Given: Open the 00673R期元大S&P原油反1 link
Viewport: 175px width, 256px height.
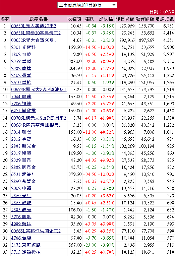Looking at the screenshot, I should tap(39, 89).
